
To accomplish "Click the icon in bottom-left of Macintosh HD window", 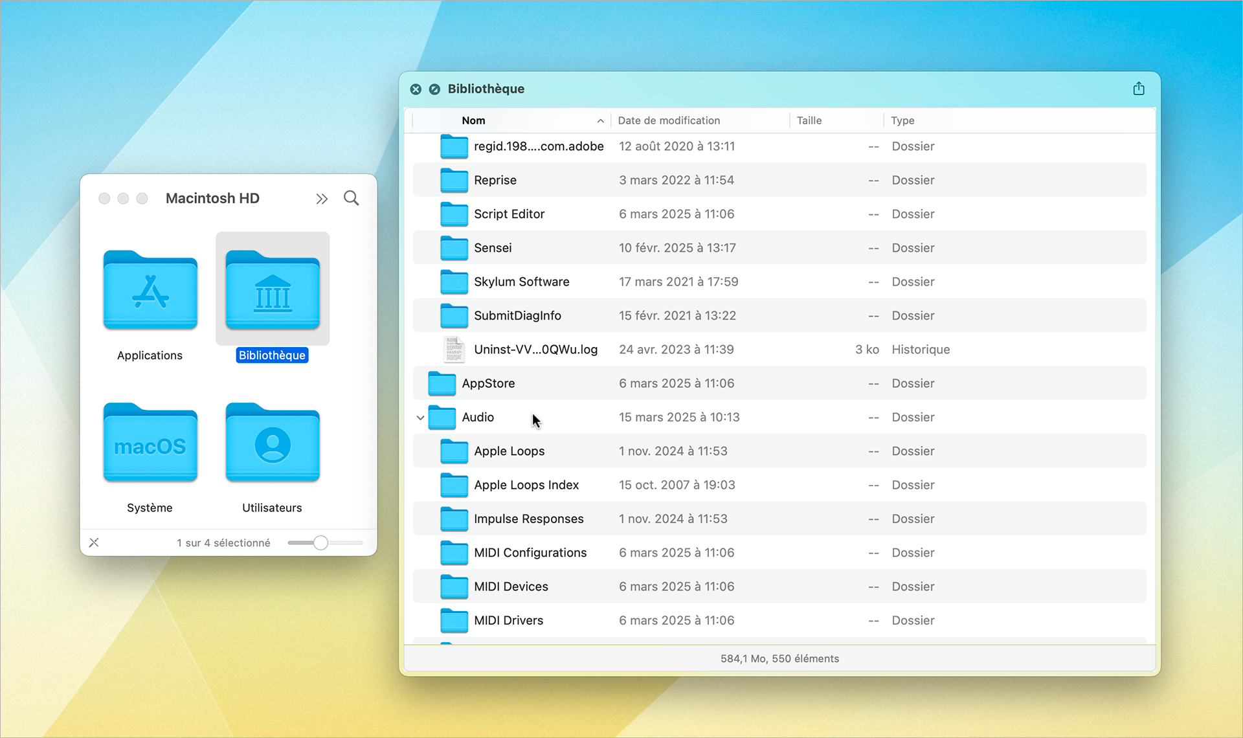I will tap(94, 542).
